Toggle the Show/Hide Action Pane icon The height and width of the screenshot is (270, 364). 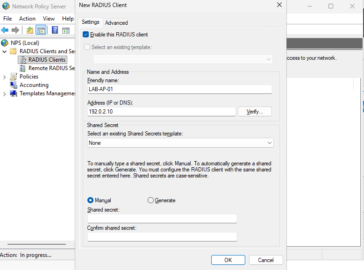point(66,30)
